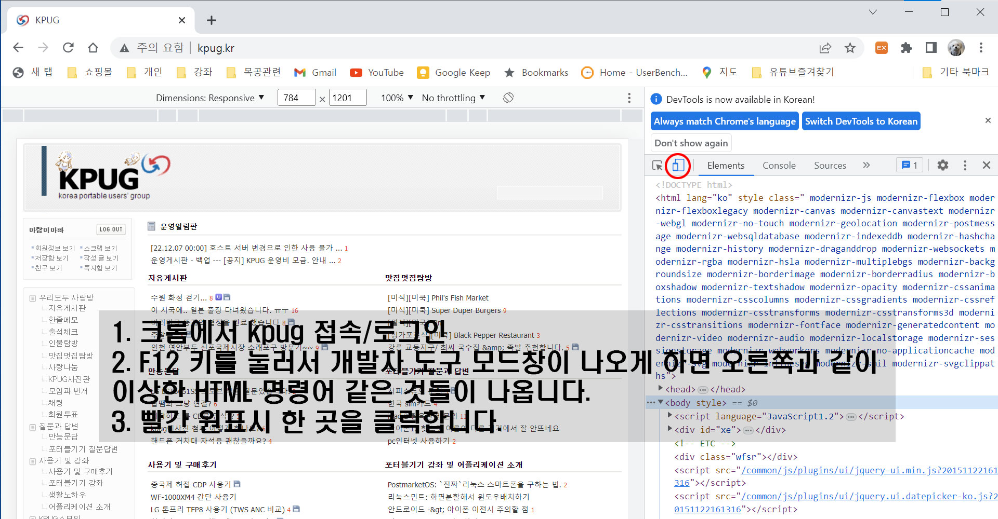The width and height of the screenshot is (998, 519).
Task: Go to the browser home page icon
Action: click(x=93, y=48)
